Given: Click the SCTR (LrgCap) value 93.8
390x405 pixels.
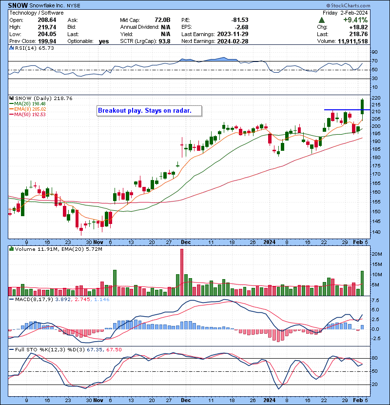Looking at the screenshot, I should pos(164,41).
